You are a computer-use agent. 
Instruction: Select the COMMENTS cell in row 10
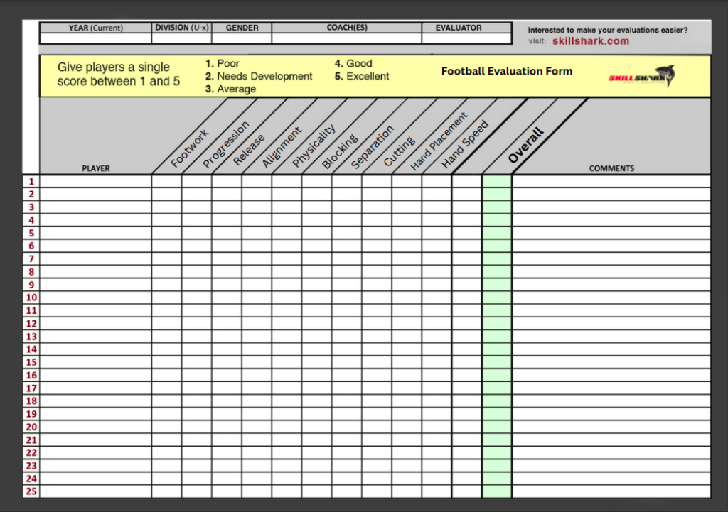tap(611, 298)
